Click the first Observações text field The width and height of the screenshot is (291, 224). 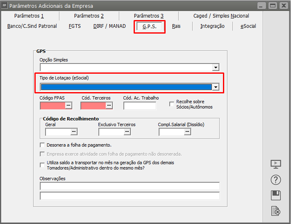(130, 186)
